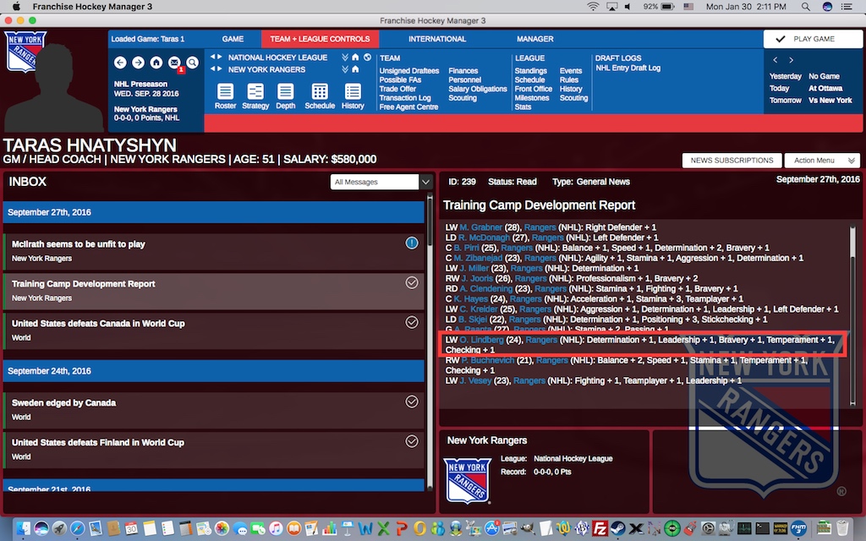Toggle read checkmark on United States defeats Canada
Image resolution: width=866 pixels, height=541 pixels.
412,322
